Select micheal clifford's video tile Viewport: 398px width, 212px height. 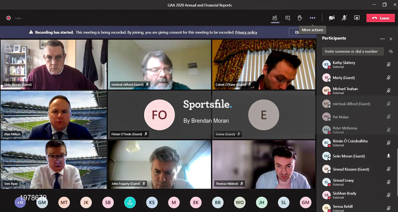pyautogui.click(x=159, y=64)
